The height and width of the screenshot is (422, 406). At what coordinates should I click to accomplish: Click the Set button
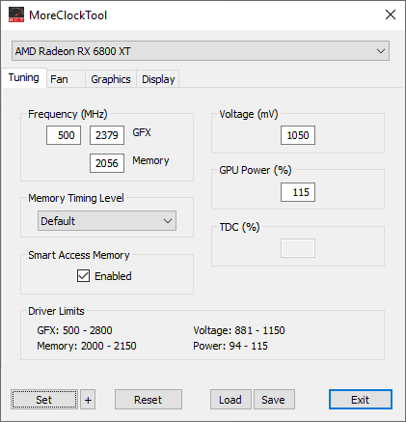pyautogui.click(x=44, y=400)
